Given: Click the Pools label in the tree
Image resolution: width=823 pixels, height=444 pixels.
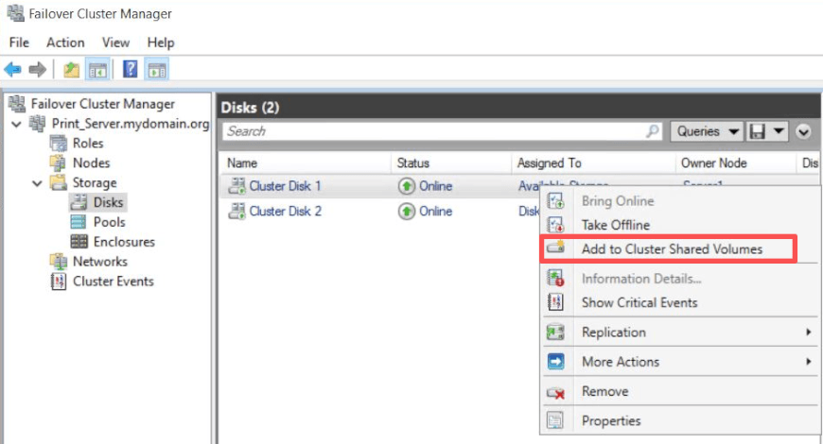Looking at the screenshot, I should click(109, 222).
